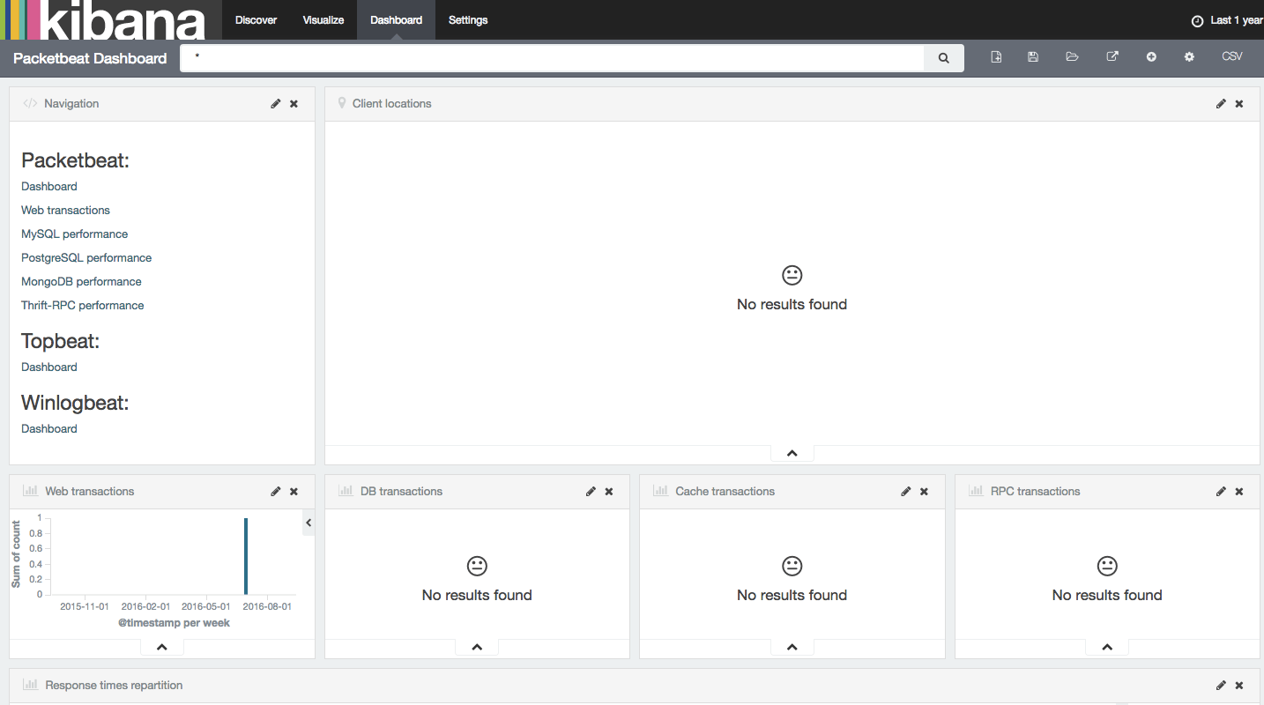Open the Topbeat Dashboard link
The width and height of the screenshot is (1264, 705).
click(x=49, y=367)
